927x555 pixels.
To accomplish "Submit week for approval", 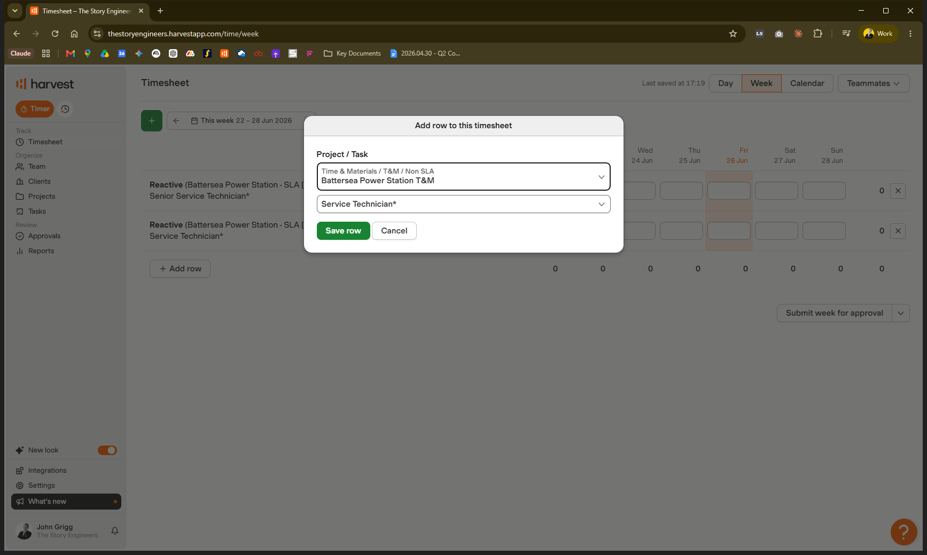I will [x=835, y=313].
